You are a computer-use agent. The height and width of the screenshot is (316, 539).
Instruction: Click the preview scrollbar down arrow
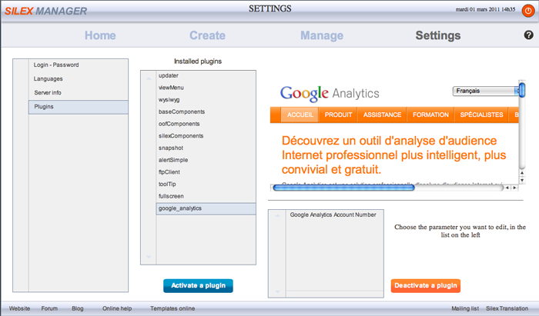522,180
